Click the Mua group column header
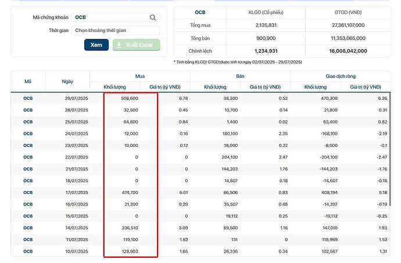Screen dimensions: 401x263 (139, 76)
